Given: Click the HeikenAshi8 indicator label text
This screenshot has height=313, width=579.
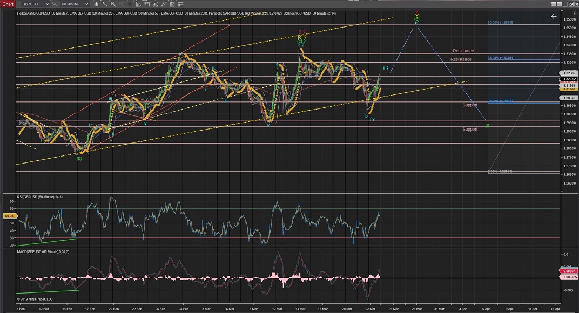Looking at the screenshot, I should click(43, 13).
